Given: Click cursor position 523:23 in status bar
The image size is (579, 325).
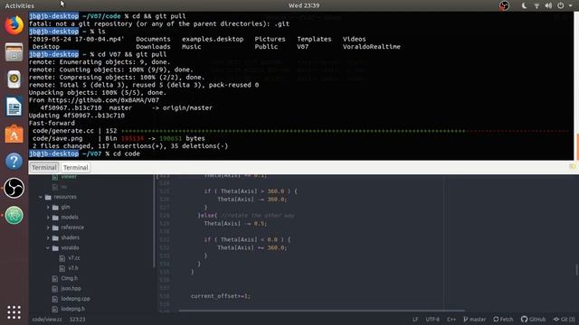Looking at the screenshot, I should (77, 320).
